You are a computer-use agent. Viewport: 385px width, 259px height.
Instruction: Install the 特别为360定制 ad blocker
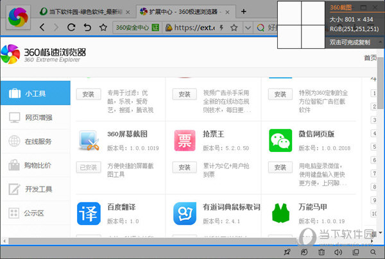pos(280,94)
